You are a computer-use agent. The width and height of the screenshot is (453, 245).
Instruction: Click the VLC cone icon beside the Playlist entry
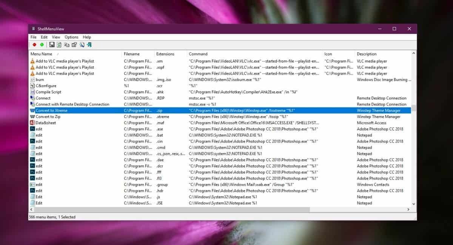(x=33, y=61)
